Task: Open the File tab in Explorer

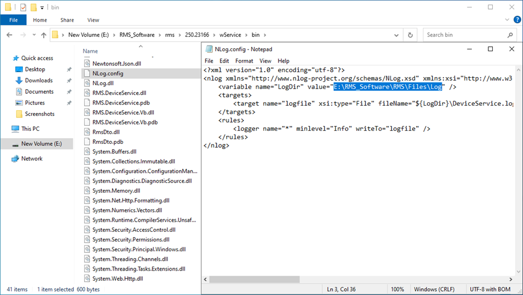Action: tap(13, 20)
